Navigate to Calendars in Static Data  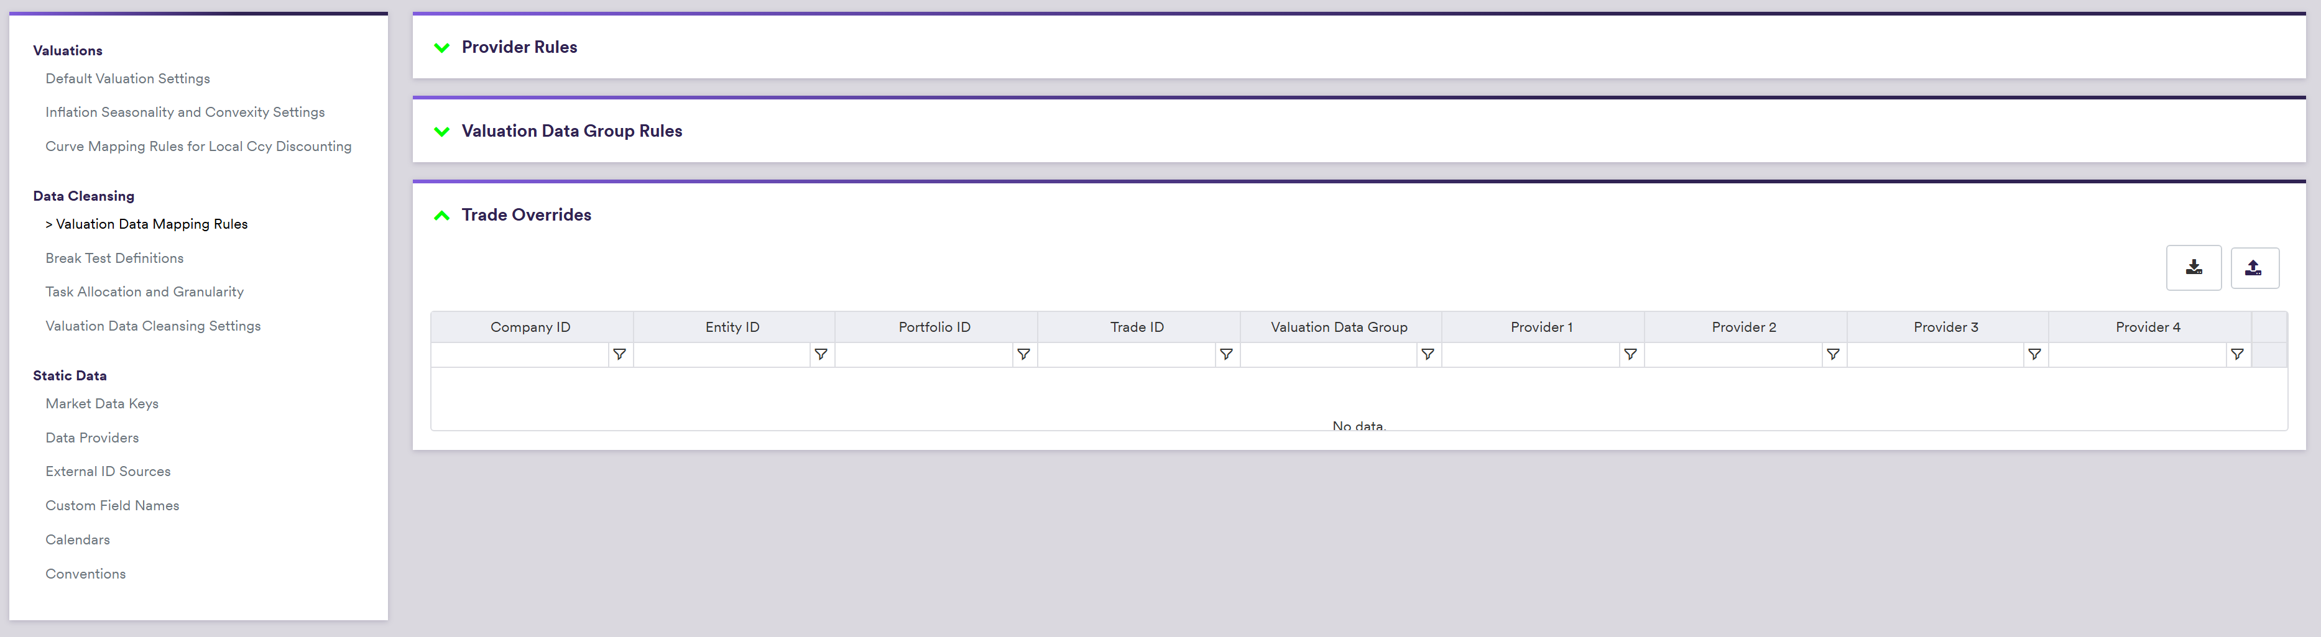coord(78,539)
